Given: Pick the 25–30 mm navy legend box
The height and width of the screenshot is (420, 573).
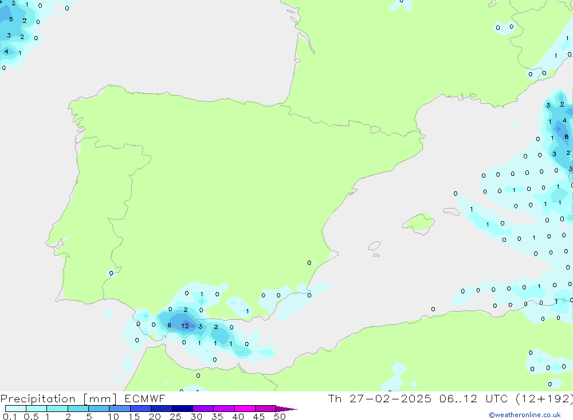Looking at the screenshot, I should 182,409.
